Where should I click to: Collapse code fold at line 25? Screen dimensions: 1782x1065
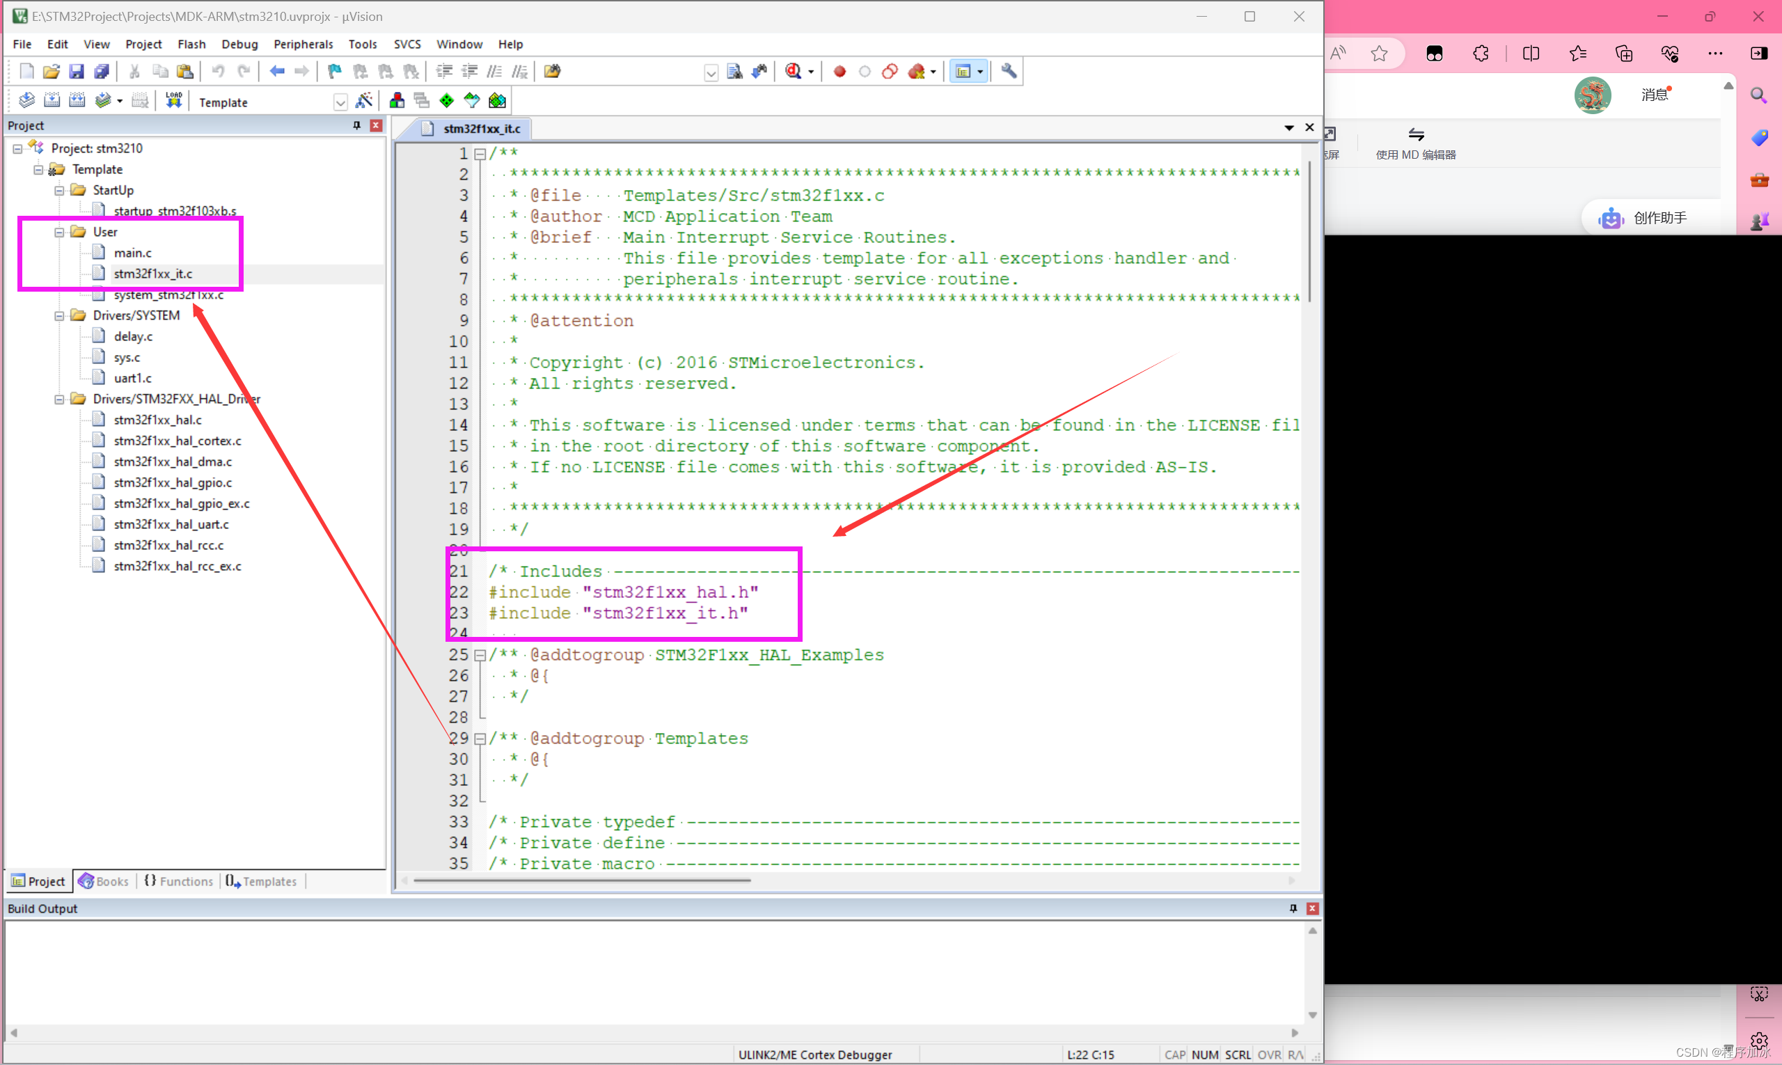coord(480,655)
